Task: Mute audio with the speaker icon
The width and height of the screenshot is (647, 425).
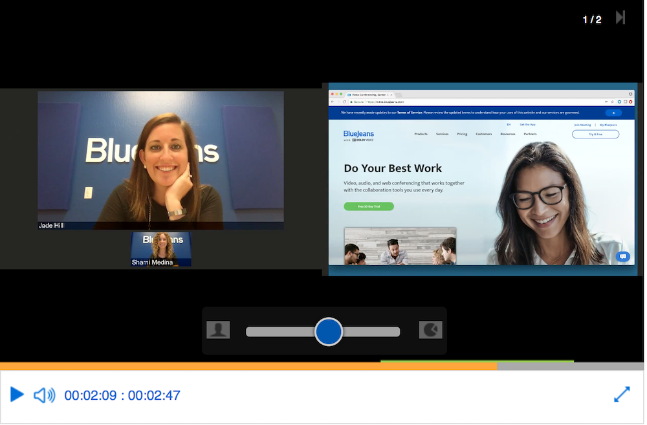Action: 44,395
